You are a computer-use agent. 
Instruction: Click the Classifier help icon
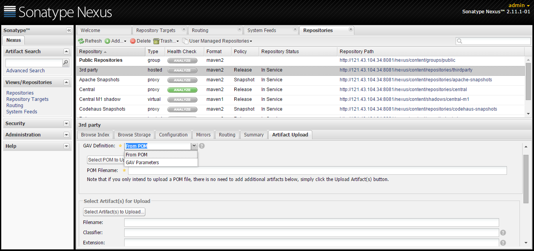click(x=503, y=233)
